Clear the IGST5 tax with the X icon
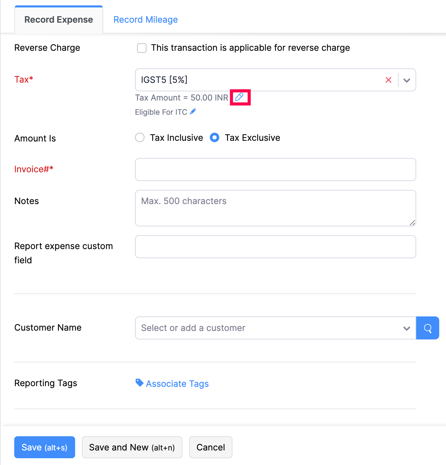 (388, 80)
